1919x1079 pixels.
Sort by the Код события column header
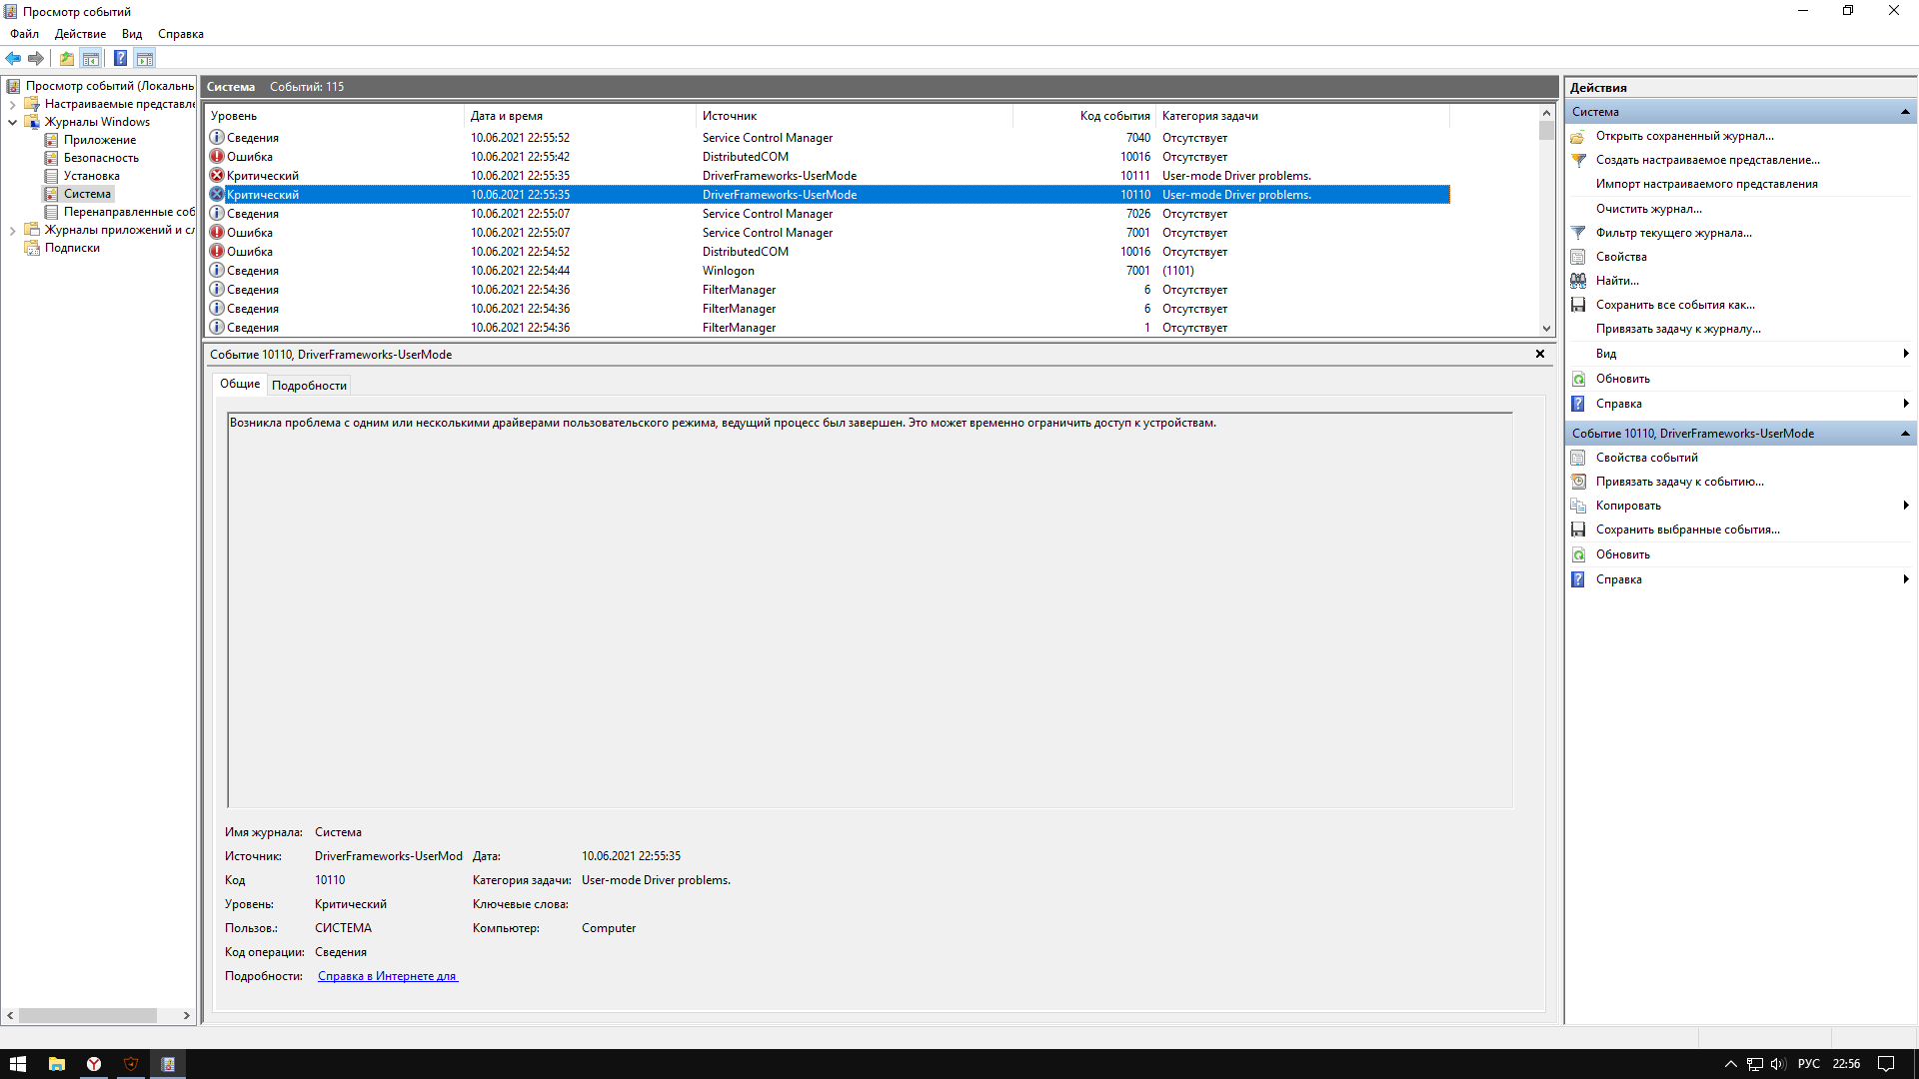pos(1085,116)
